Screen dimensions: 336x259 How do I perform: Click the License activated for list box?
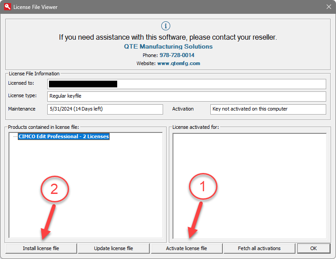(250, 186)
